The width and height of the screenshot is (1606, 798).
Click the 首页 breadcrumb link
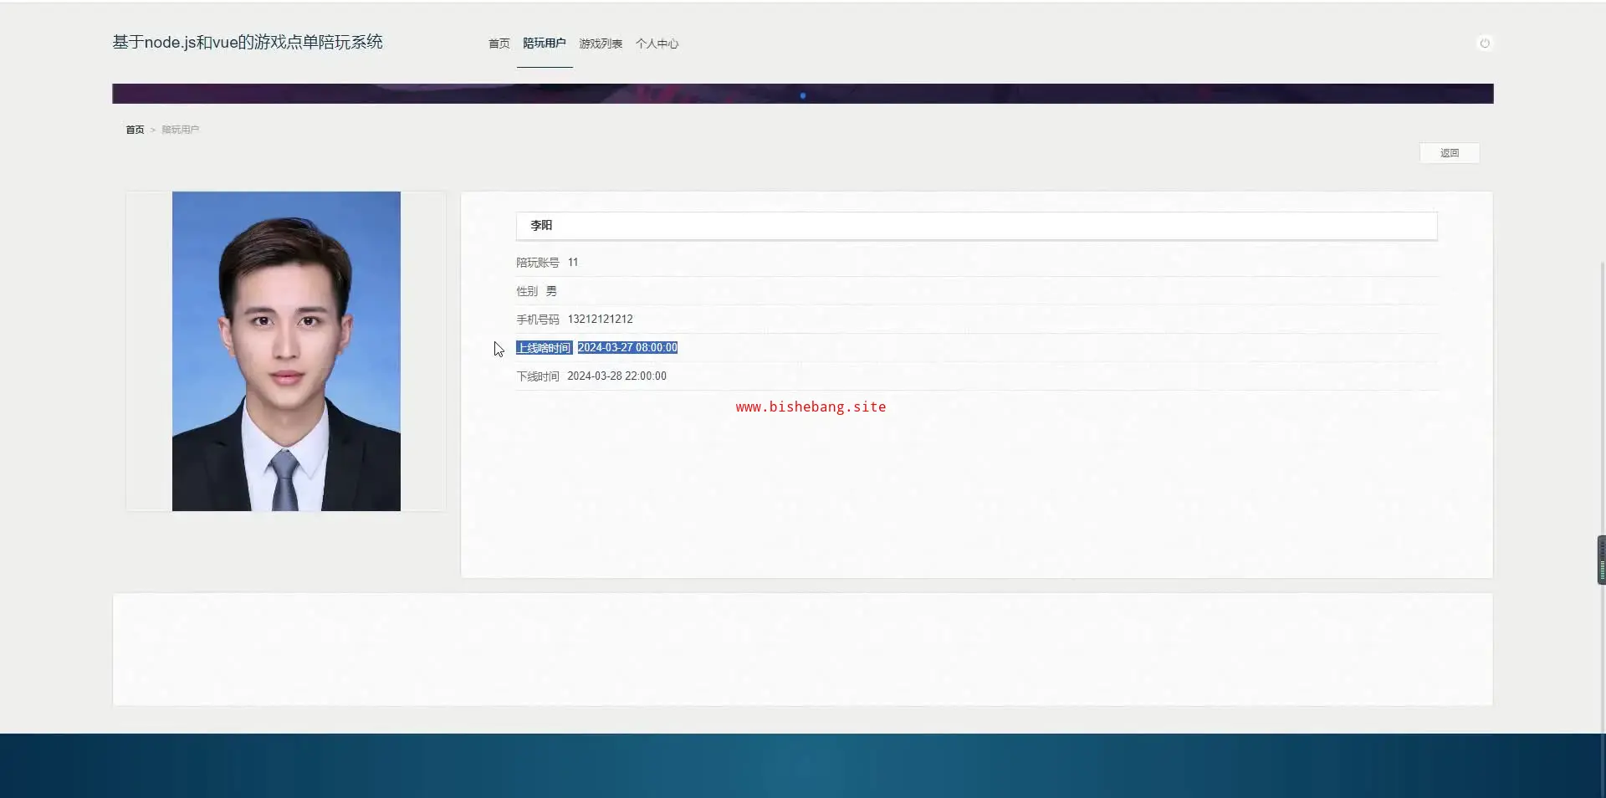point(135,130)
